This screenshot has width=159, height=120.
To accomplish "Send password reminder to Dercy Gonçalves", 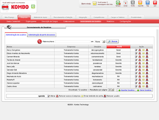I will click(143, 50).
